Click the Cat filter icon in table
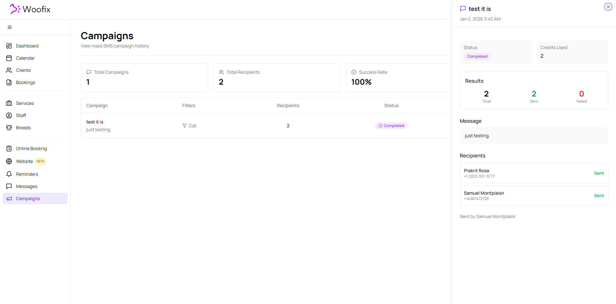Viewport: 616px width, 304px height. tap(184, 126)
